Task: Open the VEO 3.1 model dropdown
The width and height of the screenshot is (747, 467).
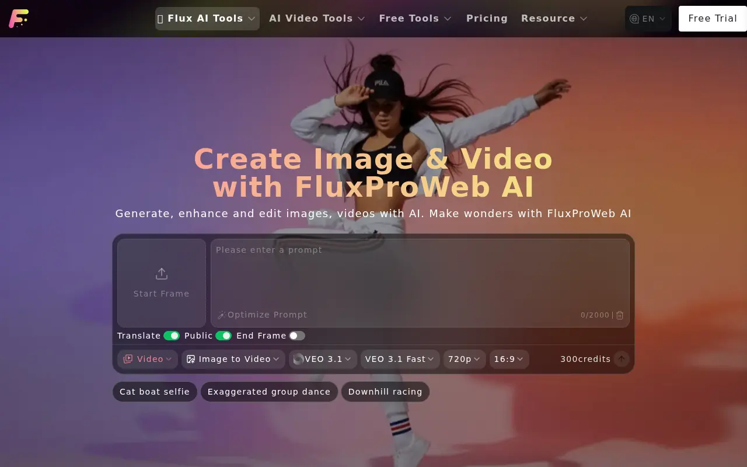Action: point(323,359)
